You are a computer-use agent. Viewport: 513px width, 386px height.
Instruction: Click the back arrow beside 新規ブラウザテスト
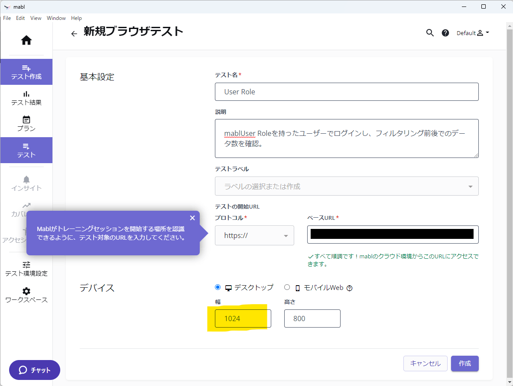coord(74,34)
